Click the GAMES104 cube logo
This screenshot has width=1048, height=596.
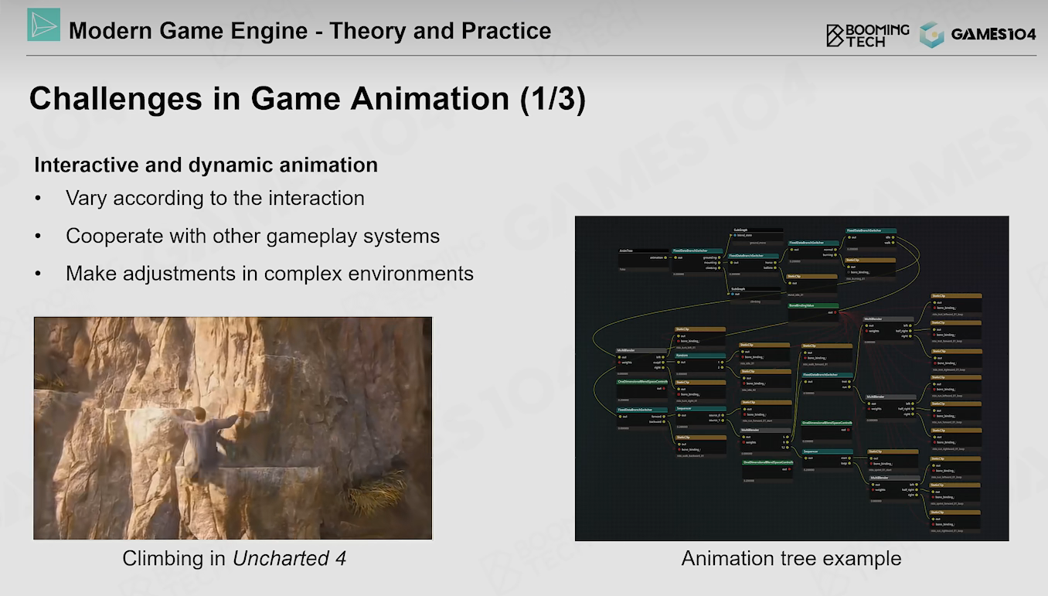click(931, 35)
